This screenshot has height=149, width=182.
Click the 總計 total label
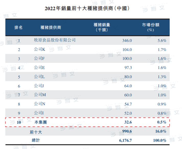click(x=36, y=140)
